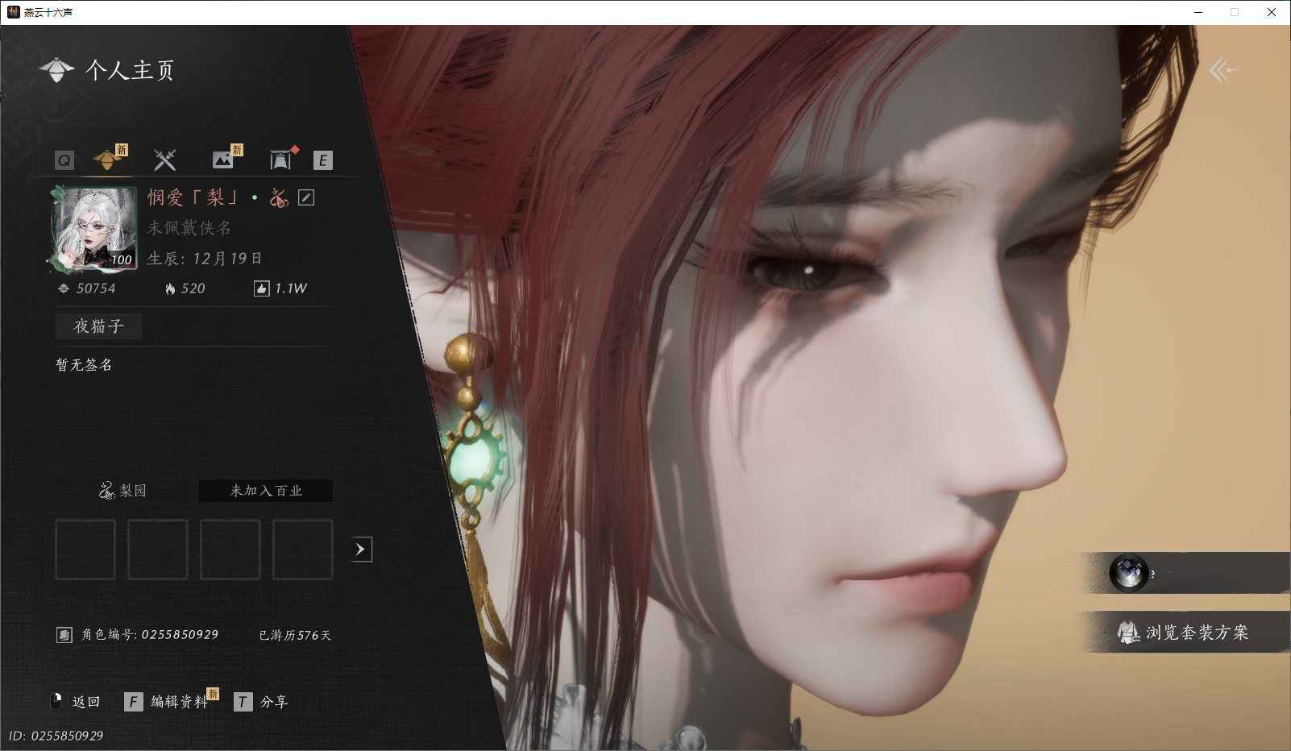Collapse the panel using the double arrow
The image size is (1291, 751).
click(1226, 70)
